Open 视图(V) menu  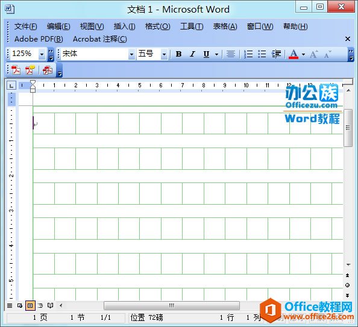pyautogui.click(x=92, y=26)
